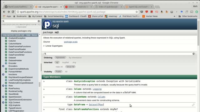Expand the ColumnName class entry
This screenshot has height=112, width=200.
[44, 97]
